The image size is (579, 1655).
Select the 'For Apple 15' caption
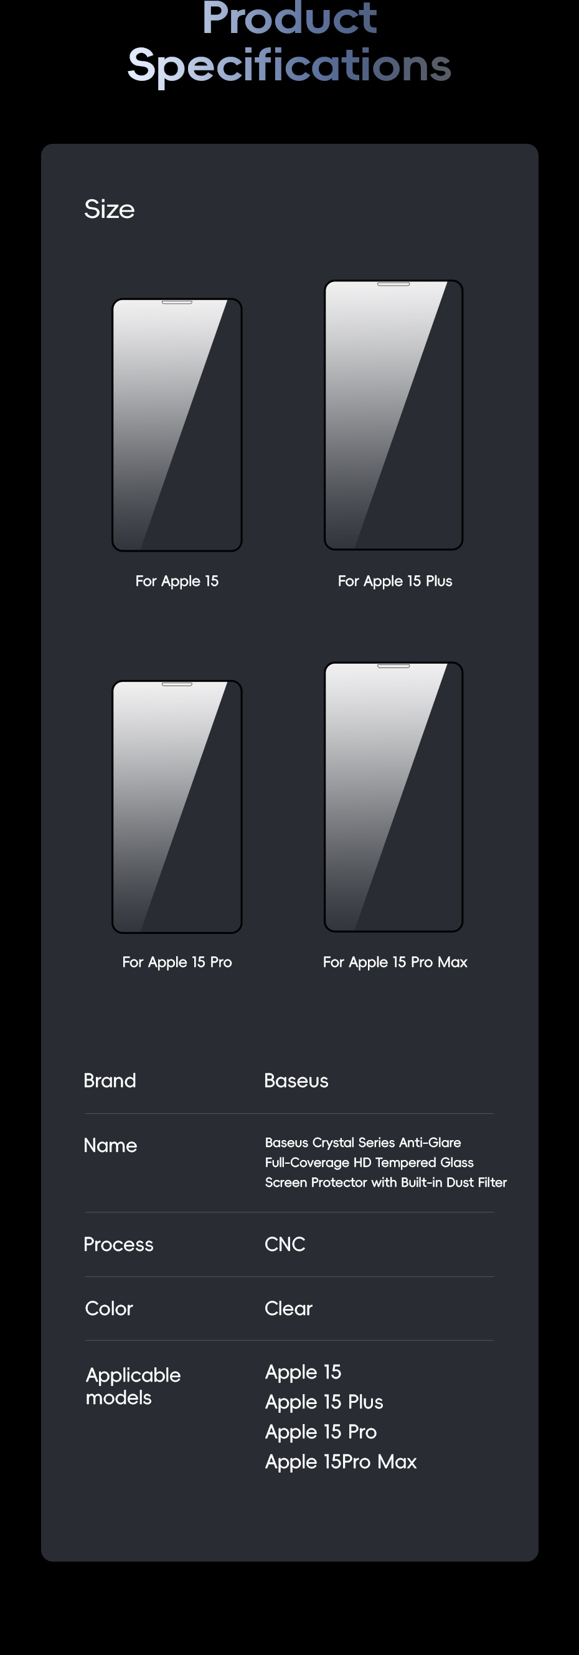click(177, 582)
